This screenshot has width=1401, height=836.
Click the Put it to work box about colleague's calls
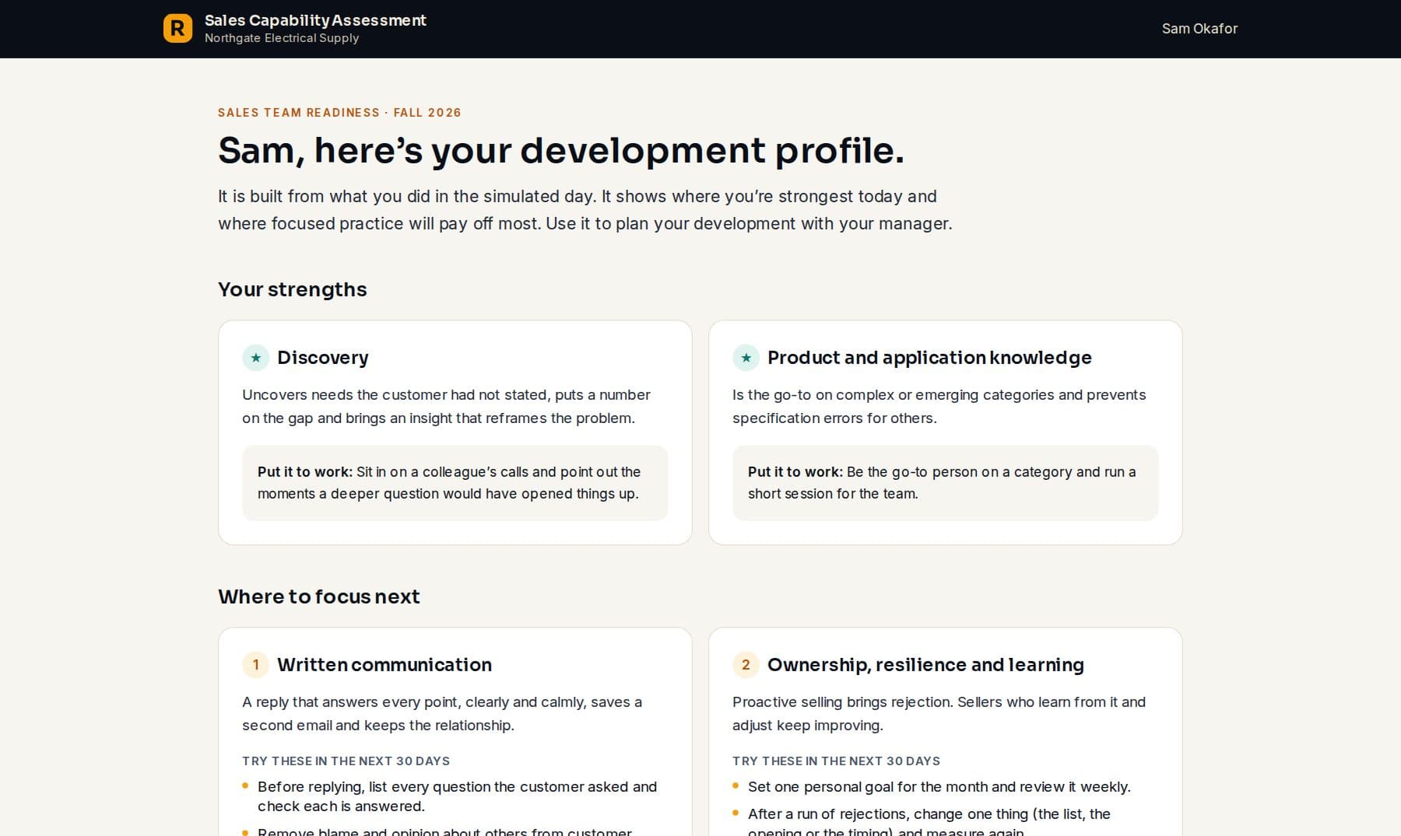(455, 483)
